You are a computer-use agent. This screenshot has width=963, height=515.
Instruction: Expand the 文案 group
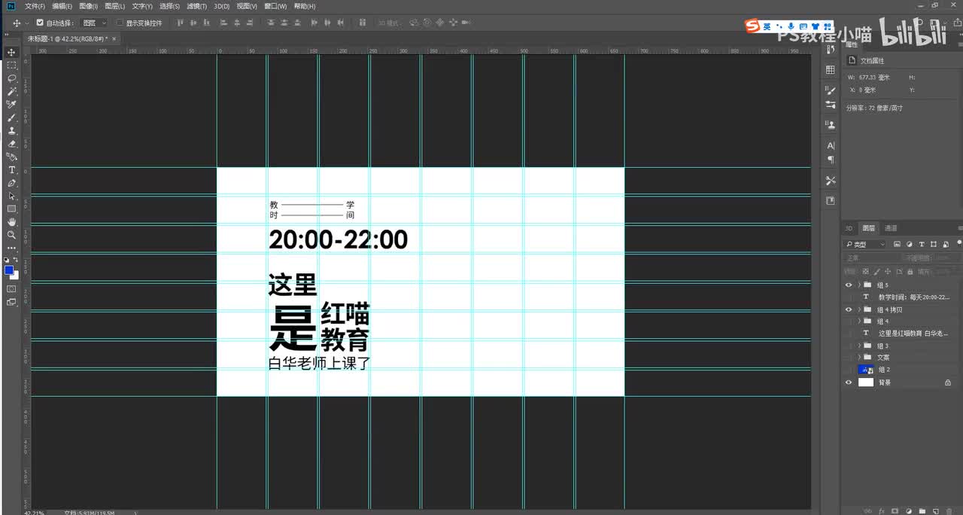[x=859, y=358]
